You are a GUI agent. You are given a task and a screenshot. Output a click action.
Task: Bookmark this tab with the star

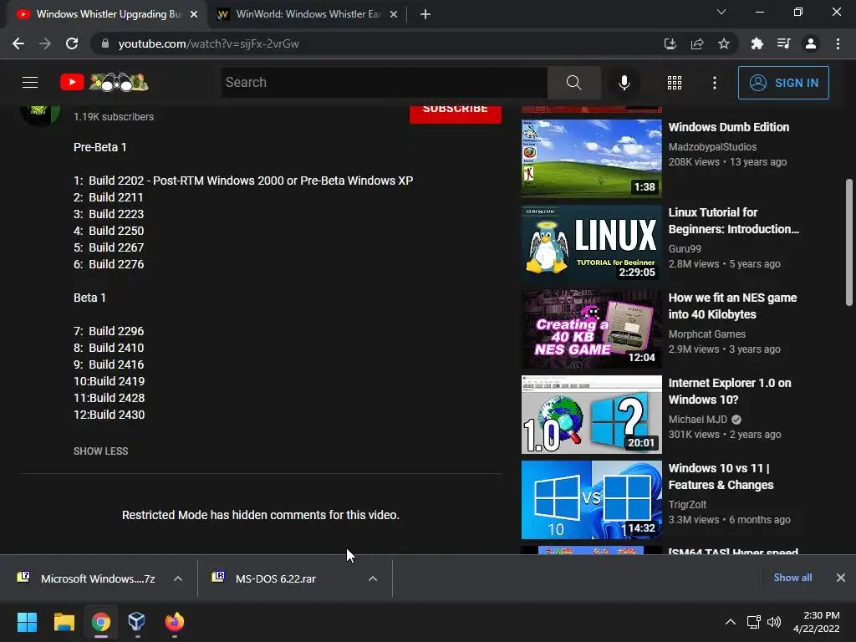pos(724,43)
